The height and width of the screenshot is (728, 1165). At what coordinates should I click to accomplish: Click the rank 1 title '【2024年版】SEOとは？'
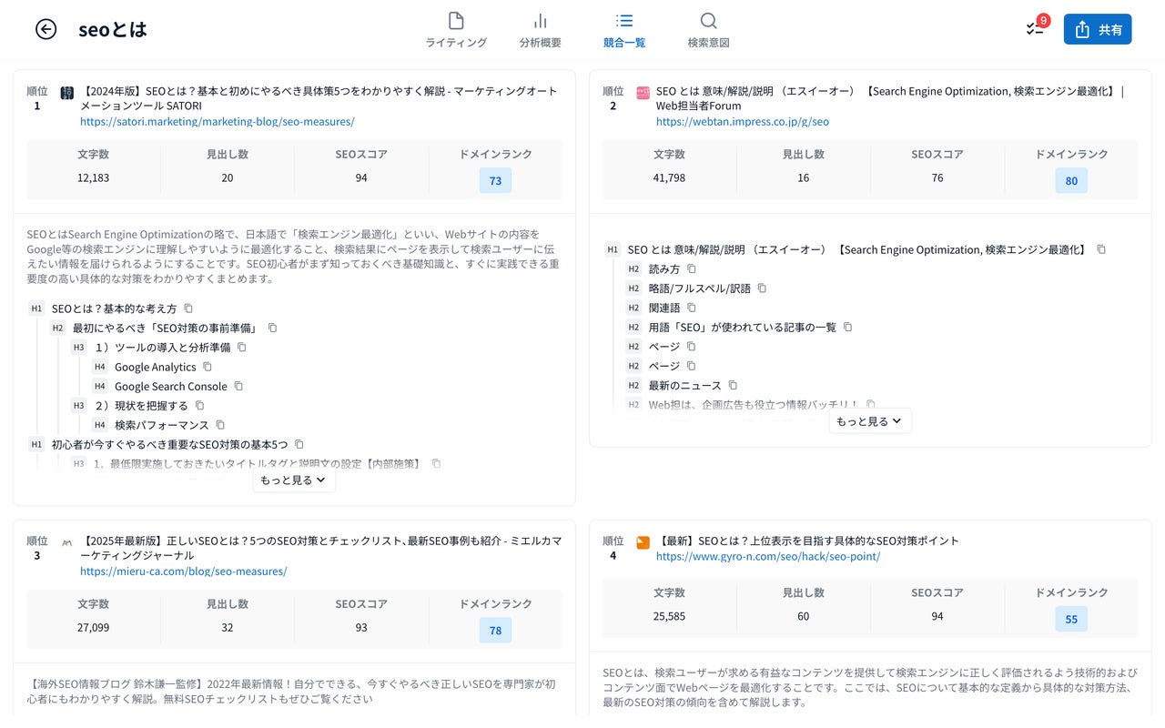(x=319, y=98)
